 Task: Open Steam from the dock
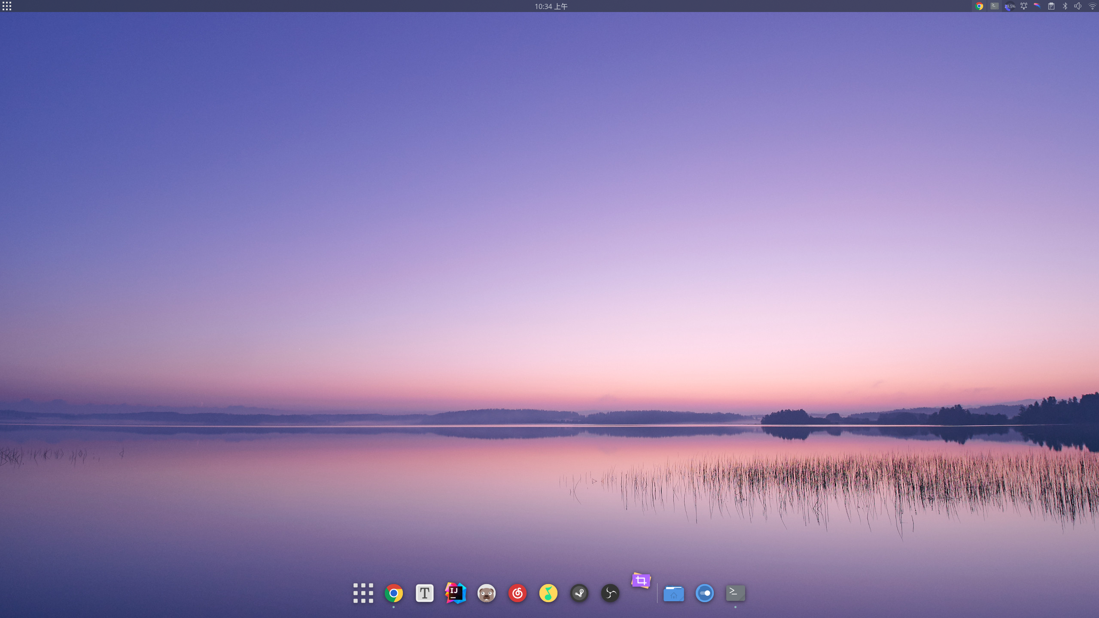pyautogui.click(x=579, y=593)
